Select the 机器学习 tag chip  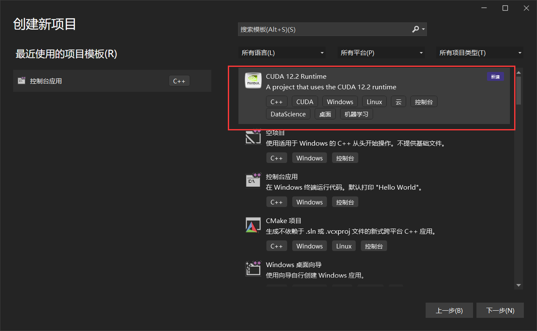pos(356,113)
